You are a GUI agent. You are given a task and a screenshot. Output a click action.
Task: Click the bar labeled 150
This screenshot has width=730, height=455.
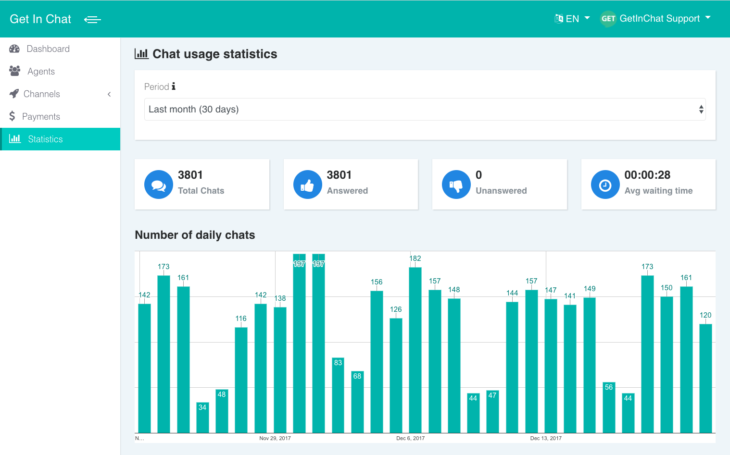pos(667,365)
